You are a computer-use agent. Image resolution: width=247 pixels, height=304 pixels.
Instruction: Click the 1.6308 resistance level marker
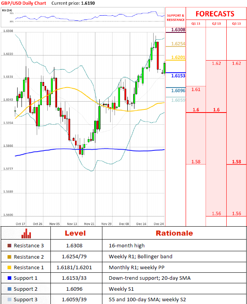pos(178,30)
